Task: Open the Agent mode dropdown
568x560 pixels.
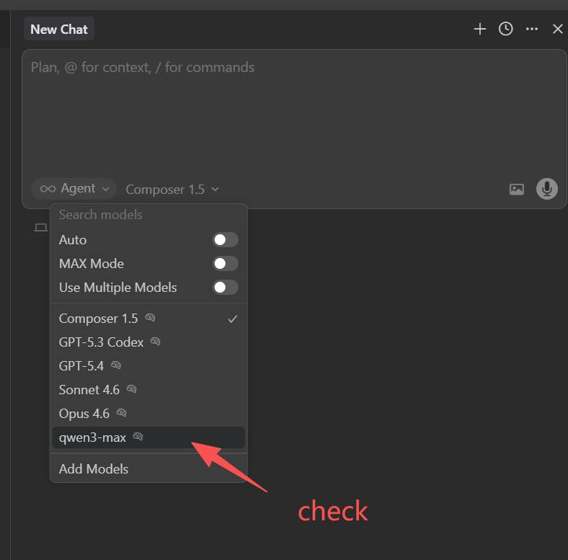Action: [x=74, y=189]
